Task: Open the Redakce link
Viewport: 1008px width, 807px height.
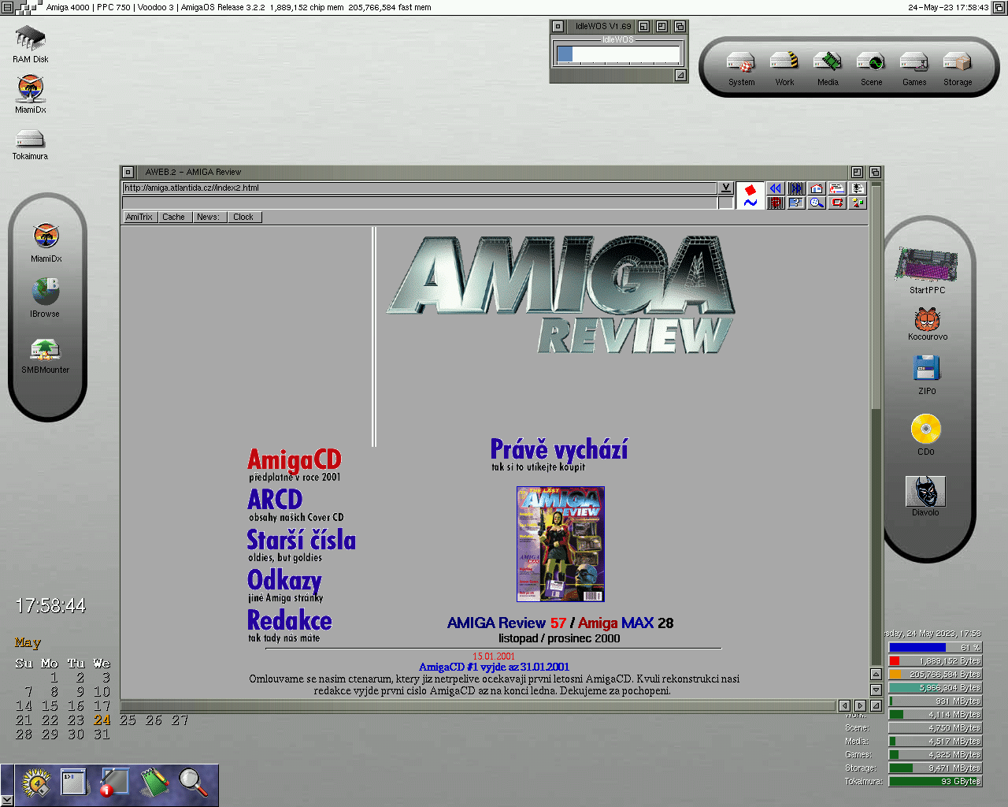Action: (x=289, y=621)
